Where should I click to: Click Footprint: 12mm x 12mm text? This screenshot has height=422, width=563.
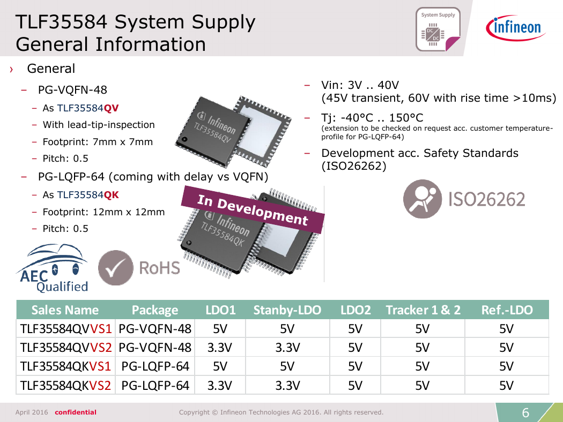(x=104, y=212)
